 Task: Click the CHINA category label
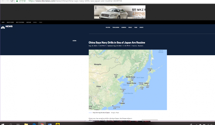pyautogui.click(x=74, y=41)
